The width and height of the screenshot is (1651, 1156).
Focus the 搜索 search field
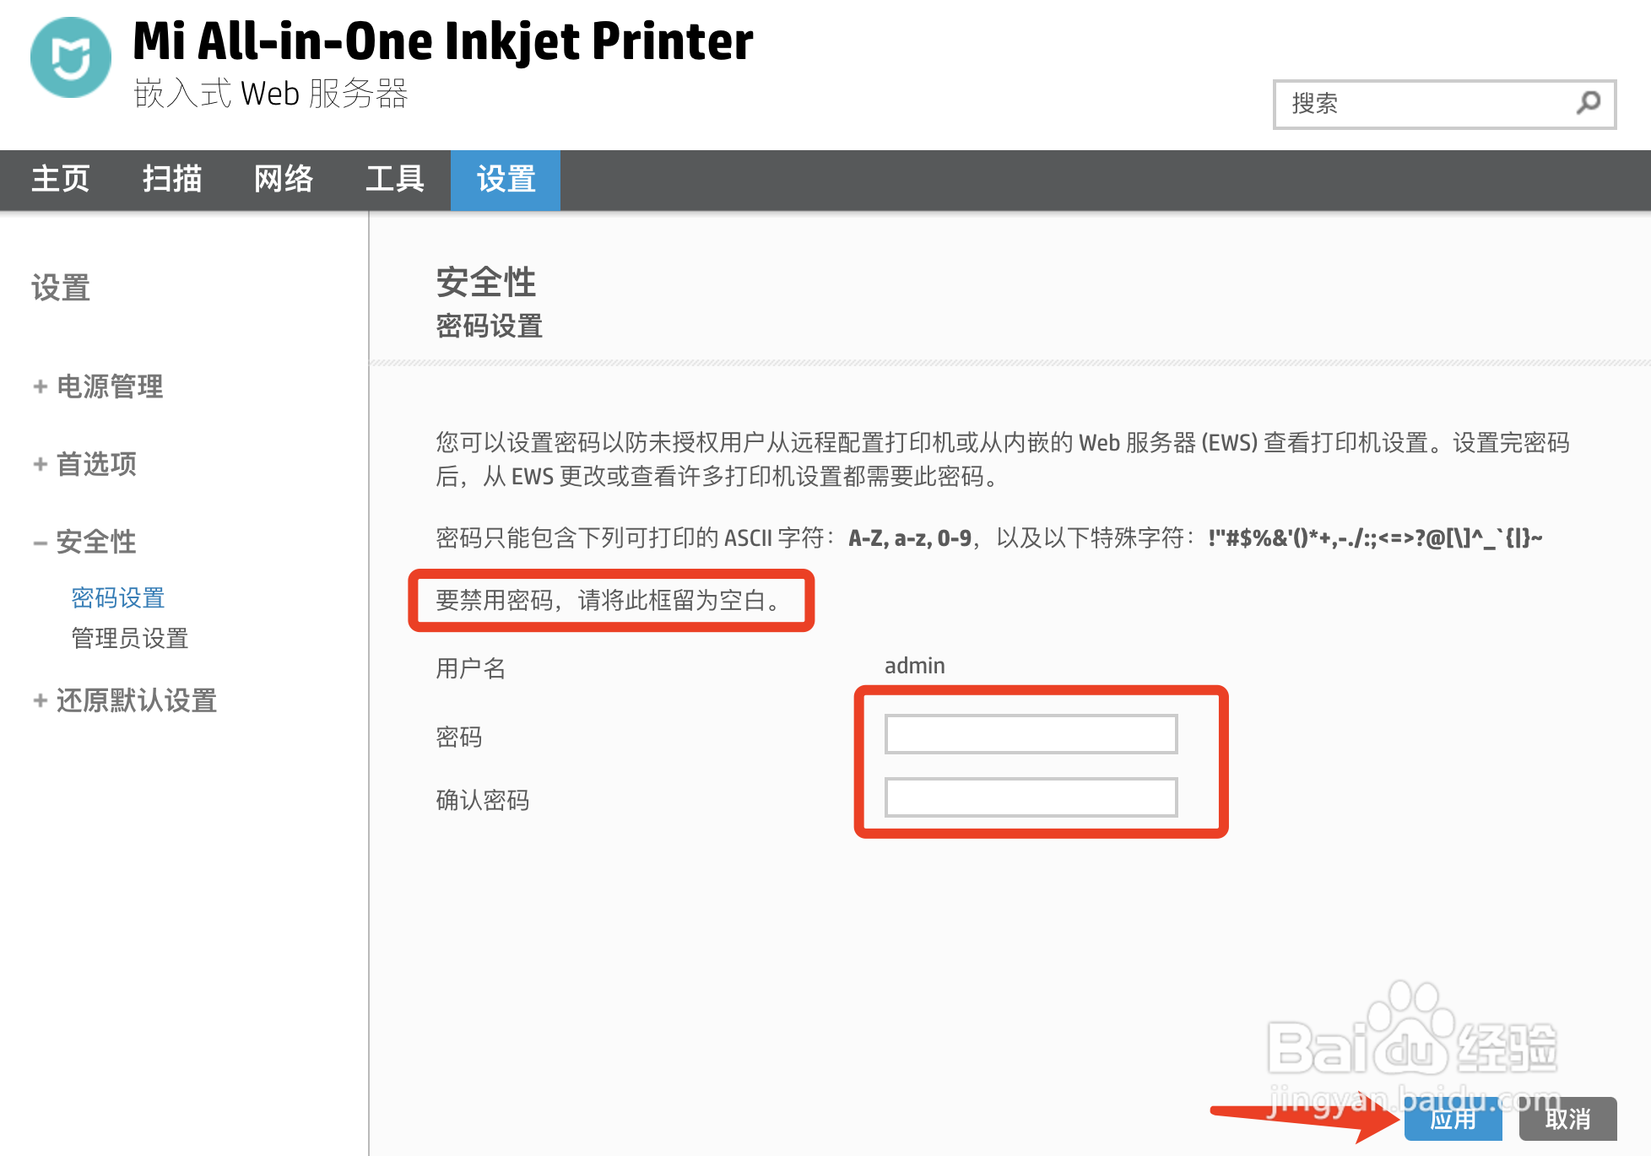[1444, 104]
